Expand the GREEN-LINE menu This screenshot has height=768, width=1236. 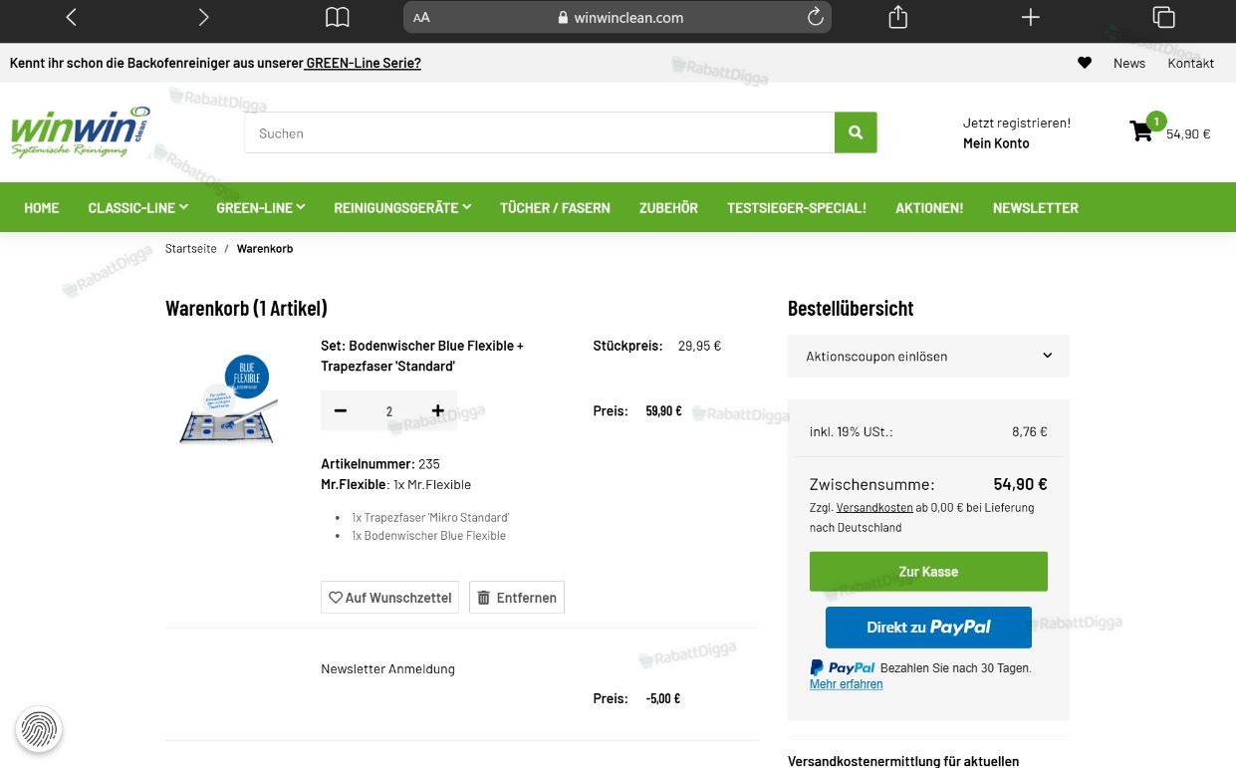261,208
